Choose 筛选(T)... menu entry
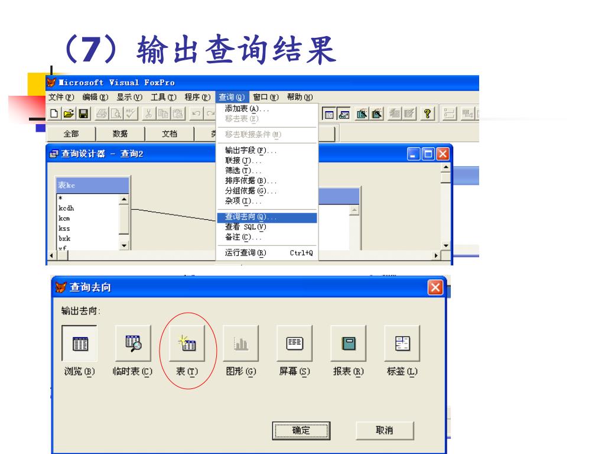The height and width of the screenshot is (454, 605). pos(267,170)
